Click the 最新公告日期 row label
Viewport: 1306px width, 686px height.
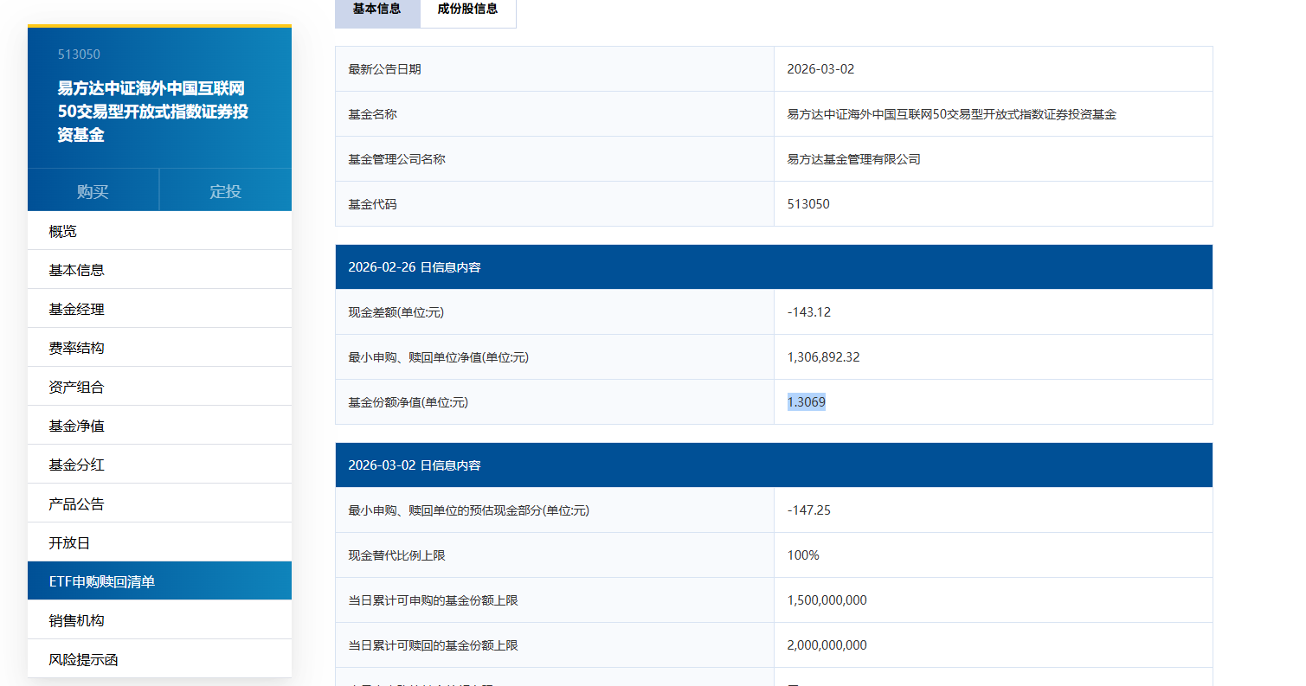(384, 69)
